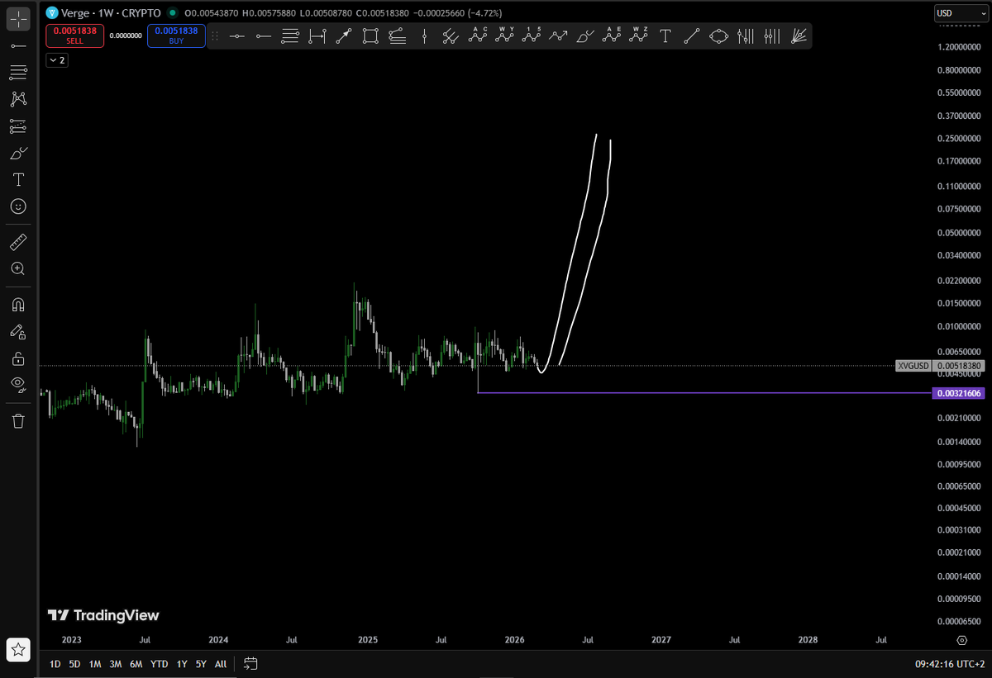Image resolution: width=992 pixels, height=678 pixels.
Task: Pick the horizontal line tool in favorites toolbar
Action: 237,36
